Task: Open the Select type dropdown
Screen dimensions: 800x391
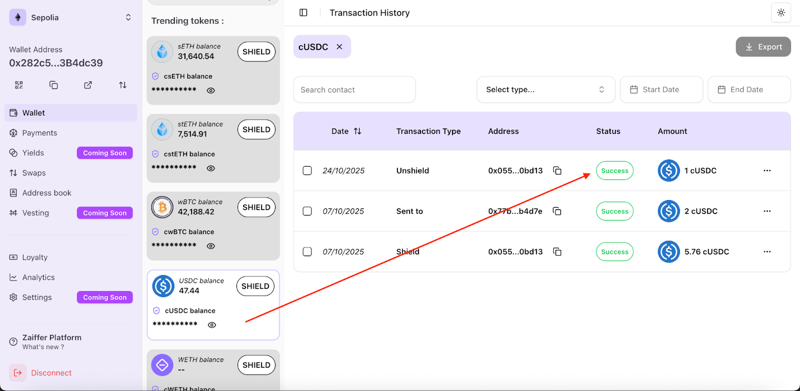Action: [x=546, y=89]
